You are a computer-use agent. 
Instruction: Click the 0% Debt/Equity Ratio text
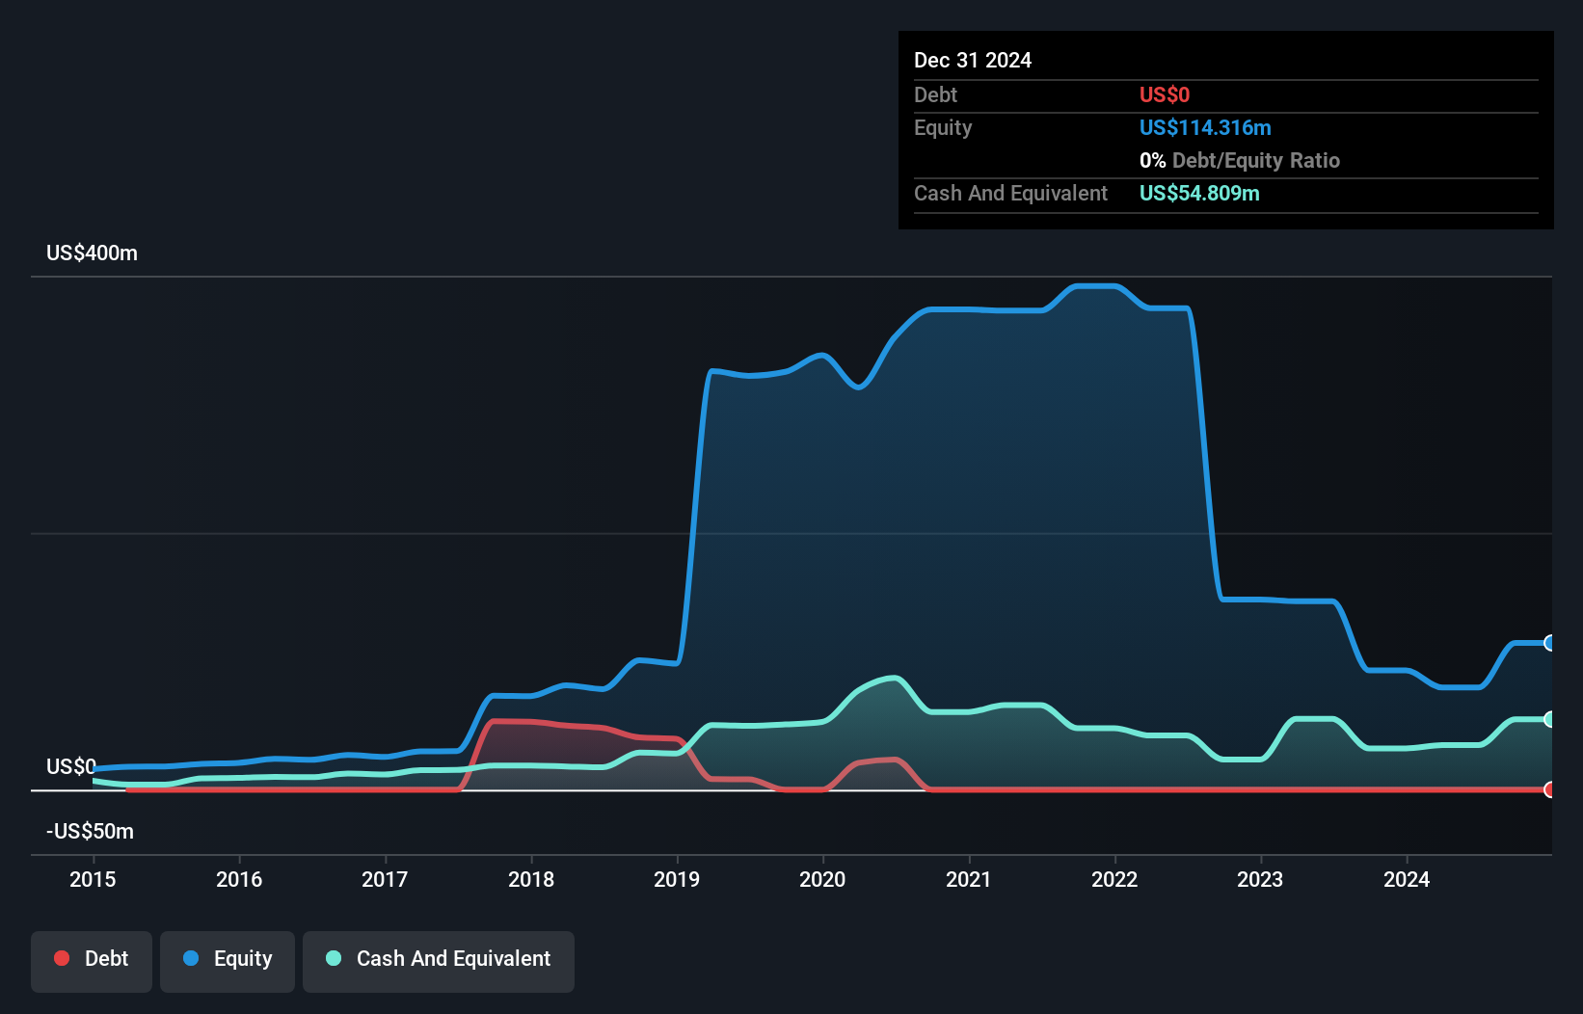coord(1240,160)
